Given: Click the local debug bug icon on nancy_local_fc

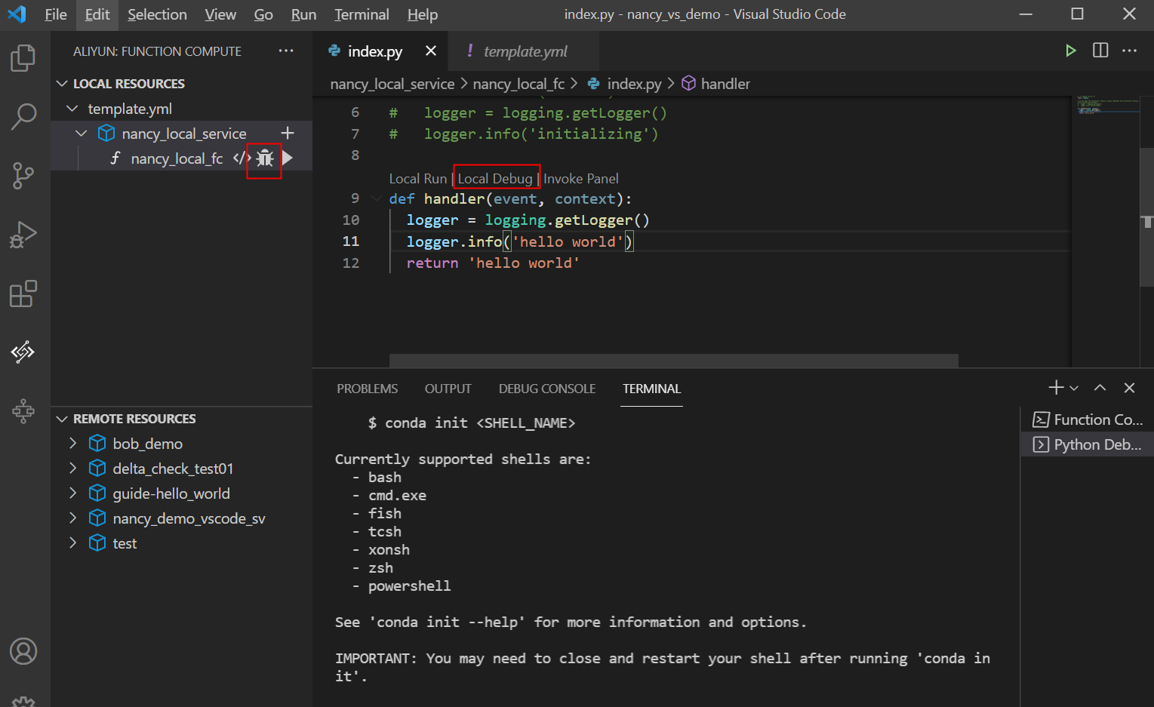Looking at the screenshot, I should click(x=265, y=158).
